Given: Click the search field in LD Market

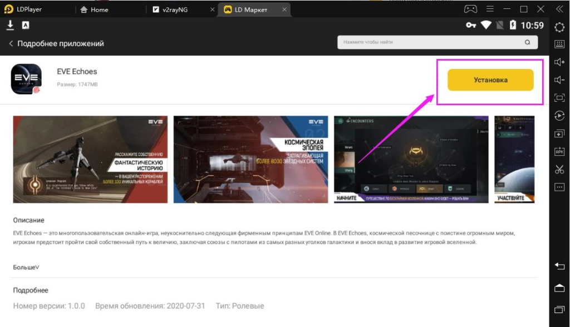Looking at the screenshot, I should [x=431, y=42].
